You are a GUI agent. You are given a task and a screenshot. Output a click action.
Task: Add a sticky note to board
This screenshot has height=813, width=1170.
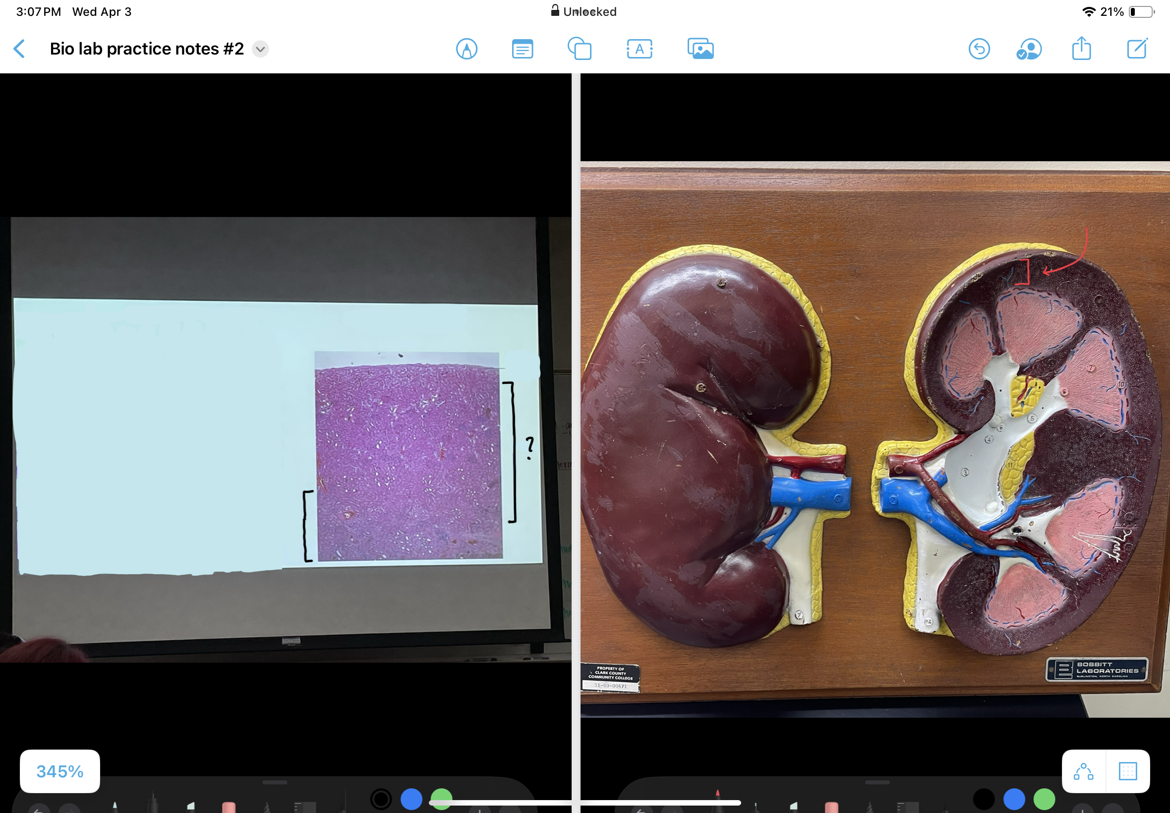[x=522, y=49]
